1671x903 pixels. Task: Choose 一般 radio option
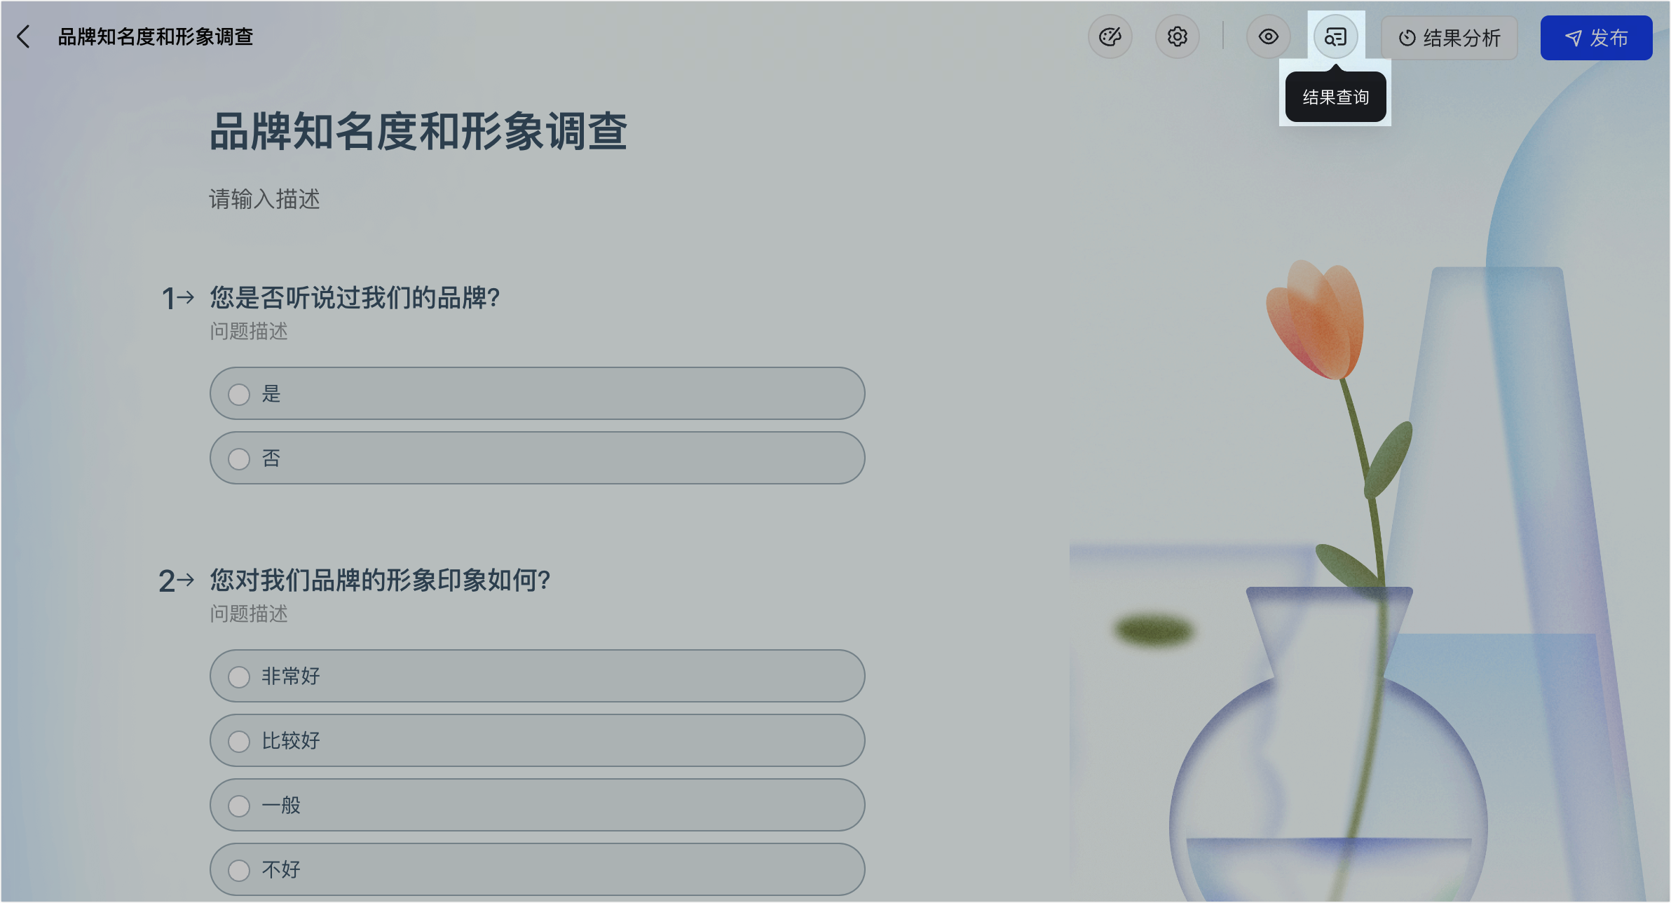click(x=537, y=805)
